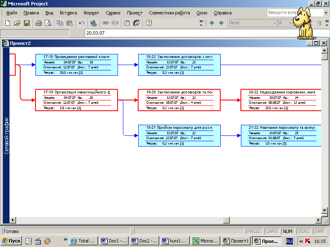Open a file with the Open folder icon

(17, 23)
